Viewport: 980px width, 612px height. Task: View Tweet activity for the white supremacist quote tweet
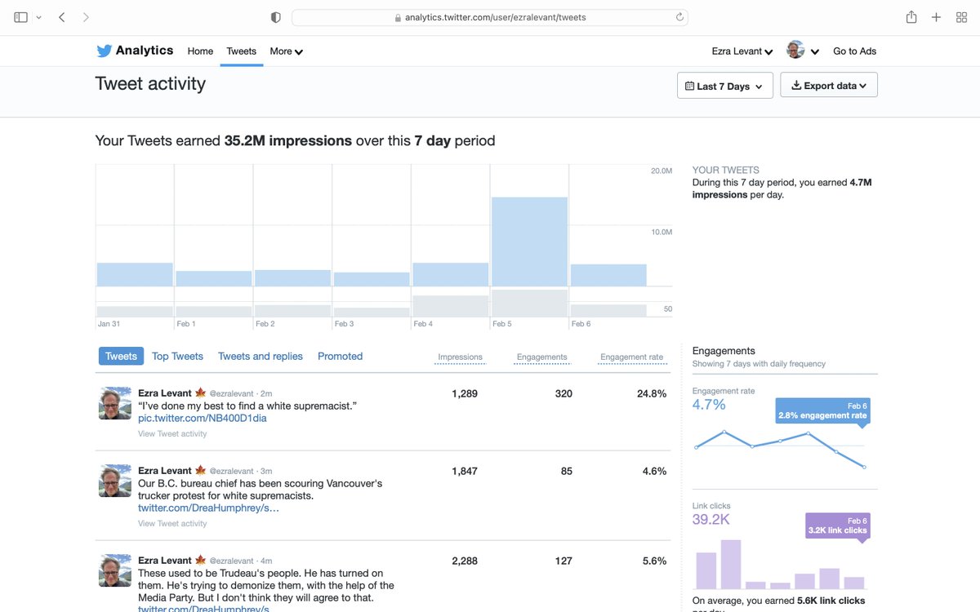pos(172,433)
